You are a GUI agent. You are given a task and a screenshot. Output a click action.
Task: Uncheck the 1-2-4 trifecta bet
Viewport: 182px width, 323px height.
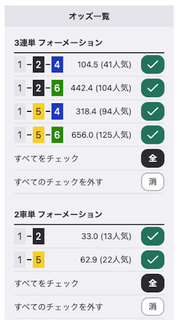click(x=153, y=64)
